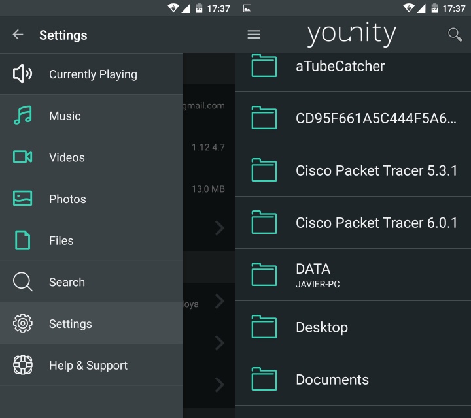471x418 pixels.
Task: Click the Settings title in the header
Action: 63,35
